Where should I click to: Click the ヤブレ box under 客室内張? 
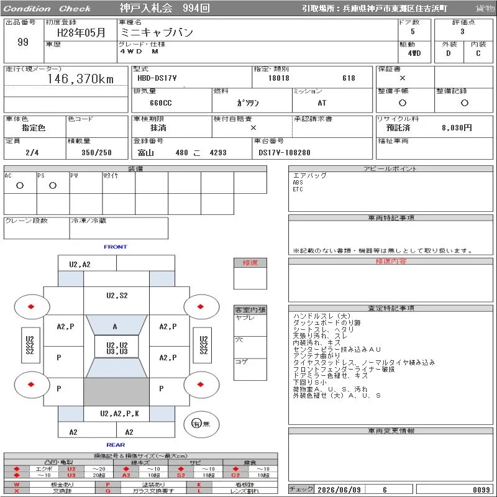click(250, 326)
